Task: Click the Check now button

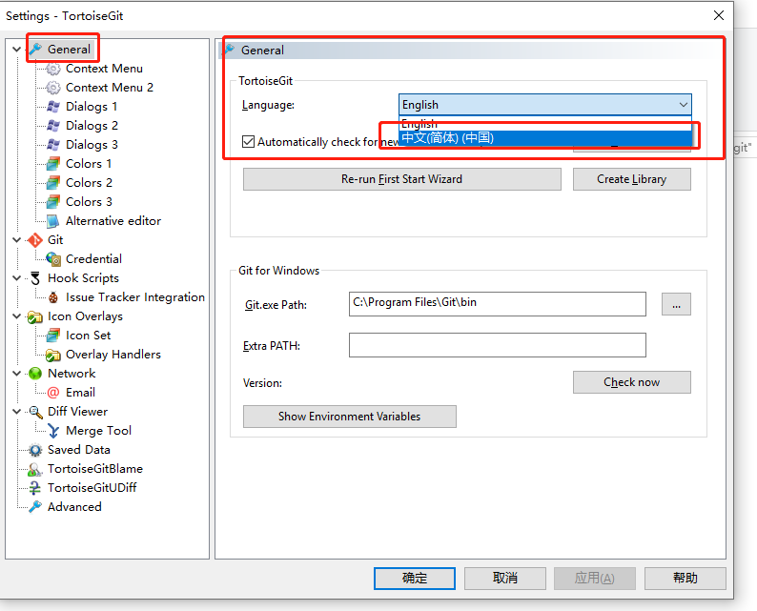Action: pyautogui.click(x=632, y=382)
